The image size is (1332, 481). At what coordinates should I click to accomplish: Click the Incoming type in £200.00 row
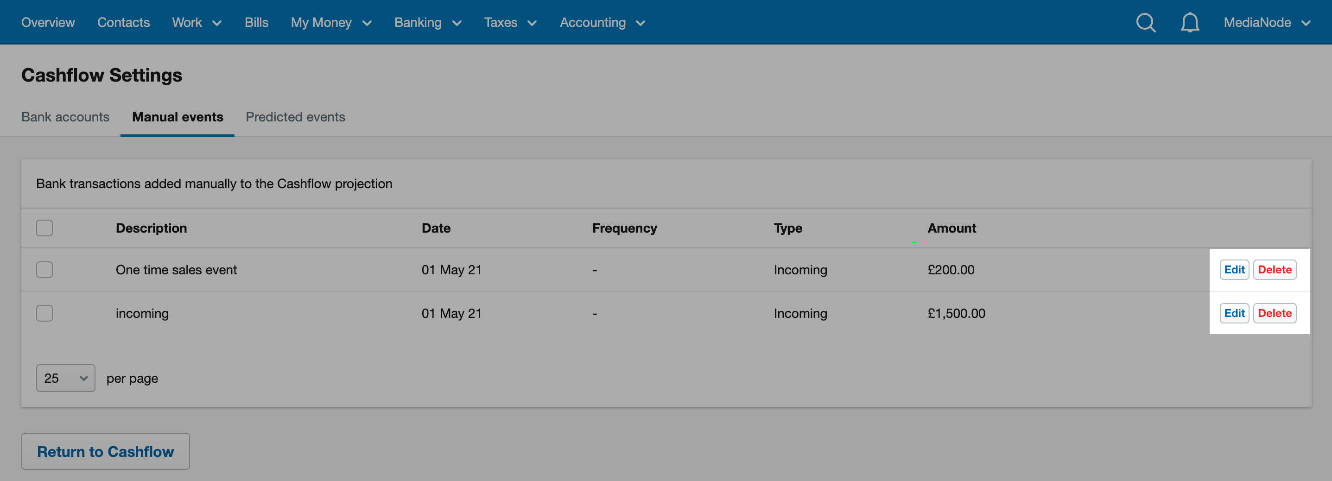coord(800,270)
